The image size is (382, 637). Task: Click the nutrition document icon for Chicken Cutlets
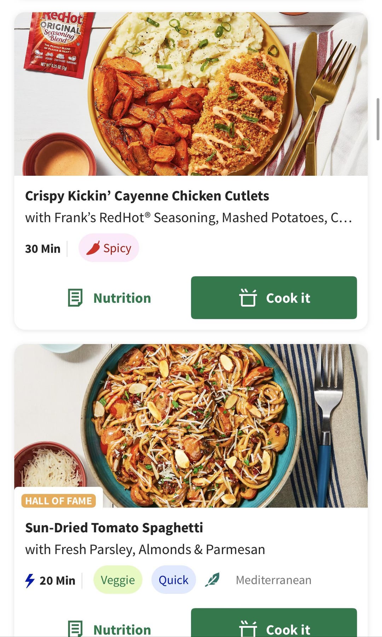pos(75,298)
